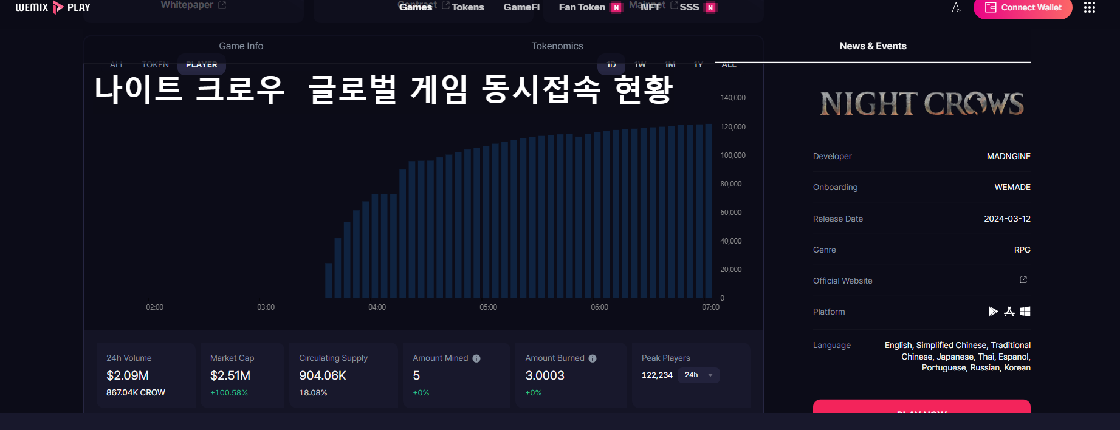Click the $2.51M Market Cap value

pyautogui.click(x=230, y=375)
